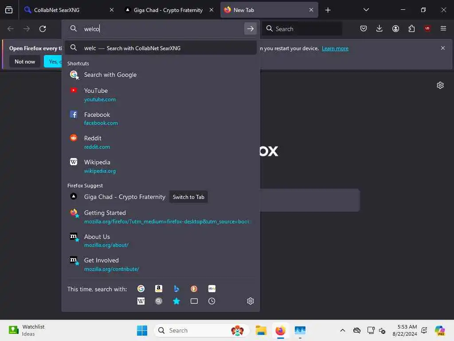The height and width of the screenshot is (341, 454).
Task: Search this time with DuckDuckGo icon
Action: (x=194, y=289)
